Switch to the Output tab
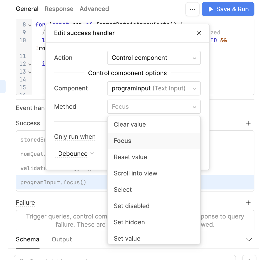 coord(62,239)
